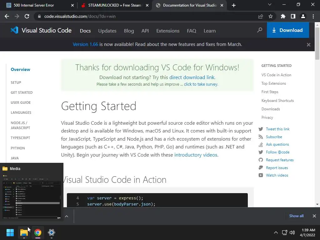Click Show all downloads

296,216
